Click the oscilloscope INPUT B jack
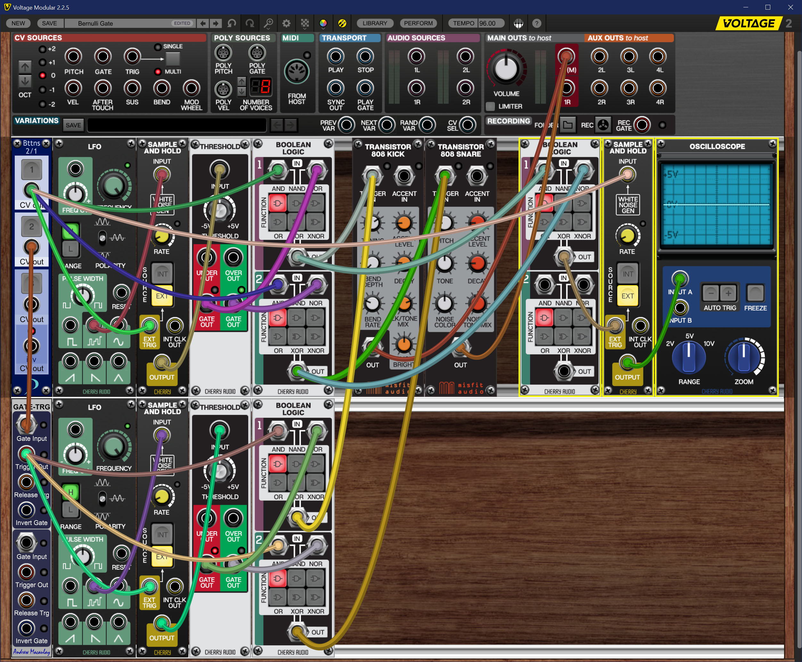 (x=680, y=307)
